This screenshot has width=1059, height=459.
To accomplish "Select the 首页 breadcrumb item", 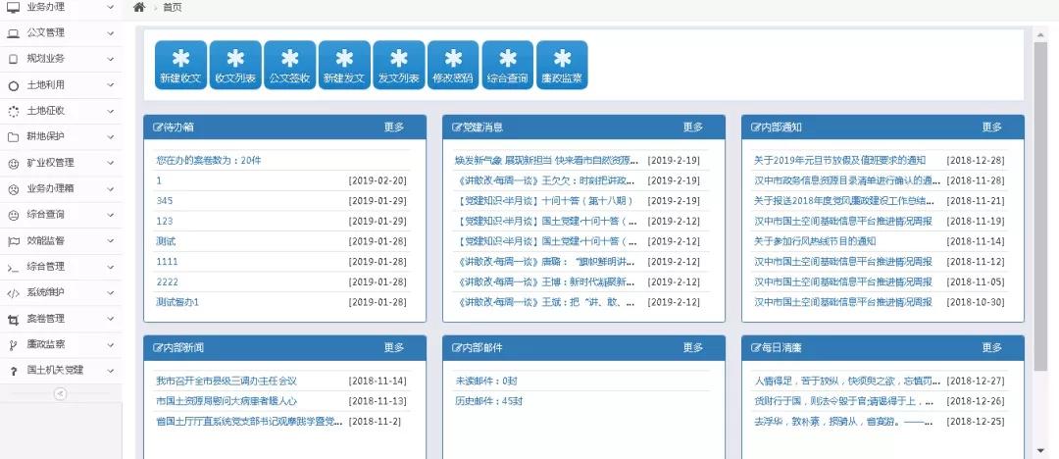I will tap(173, 8).
